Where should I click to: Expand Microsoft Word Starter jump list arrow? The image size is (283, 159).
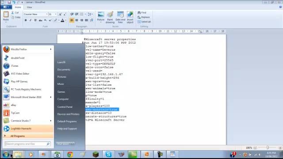51,97
